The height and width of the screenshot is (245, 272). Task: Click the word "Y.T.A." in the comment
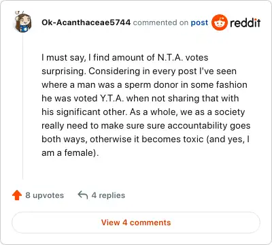coord(112,98)
